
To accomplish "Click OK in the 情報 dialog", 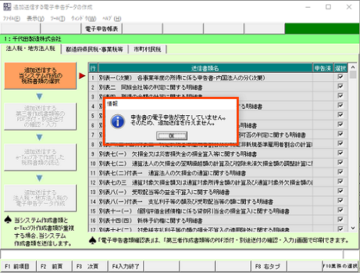I will pyautogui.click(x=172, y=136).
